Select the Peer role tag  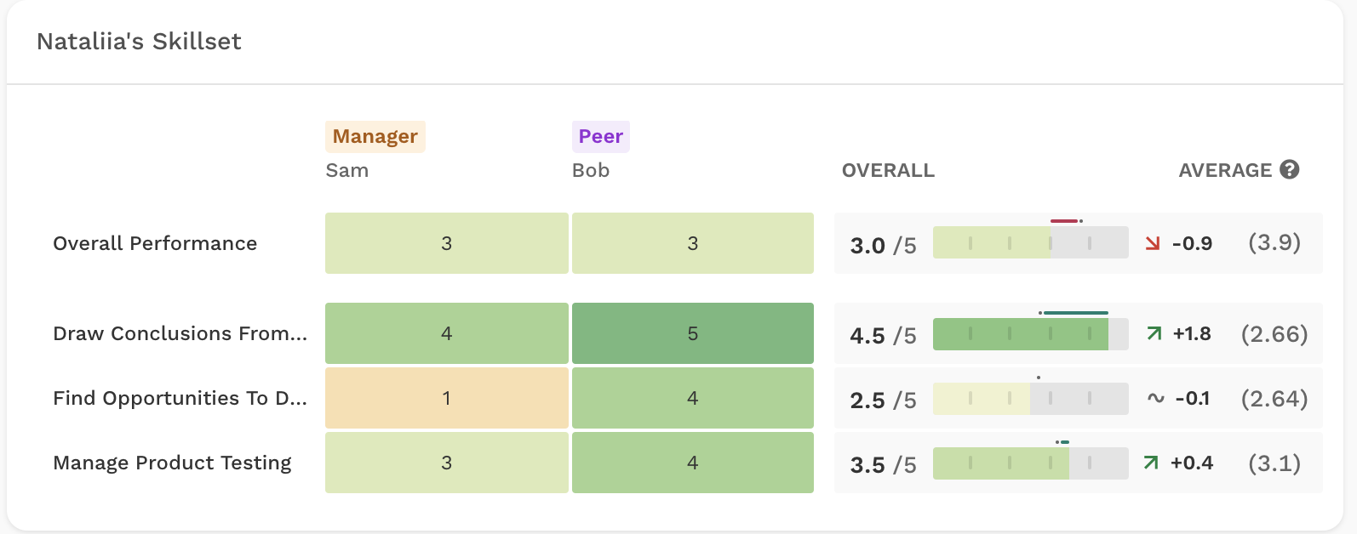601,136
